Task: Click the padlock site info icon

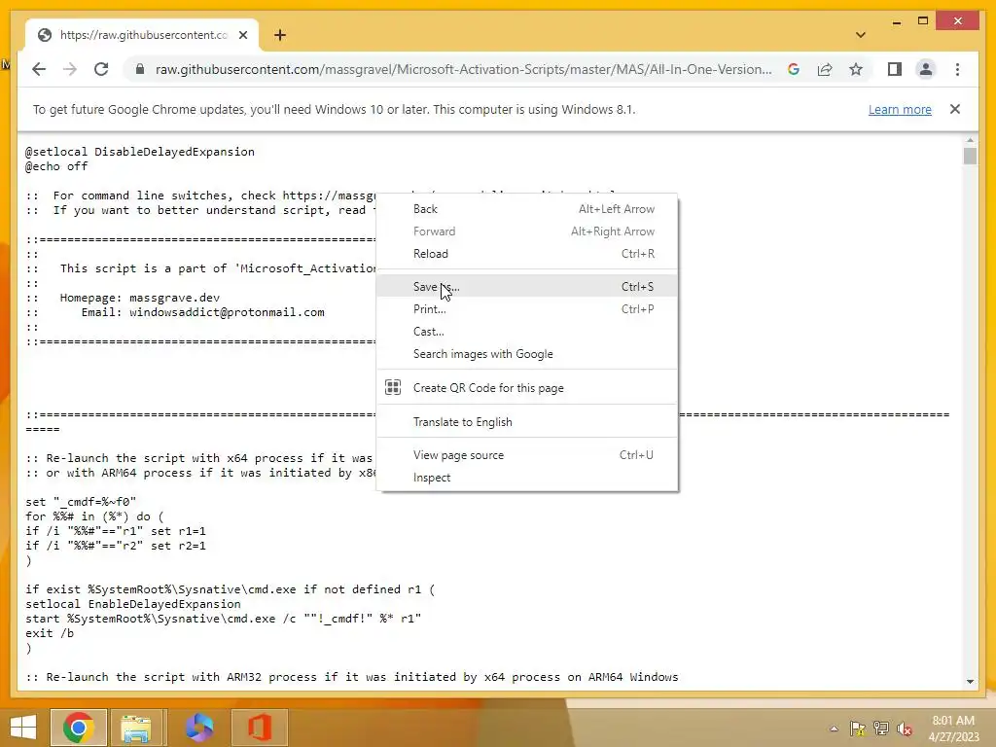Action: point(140,69)
